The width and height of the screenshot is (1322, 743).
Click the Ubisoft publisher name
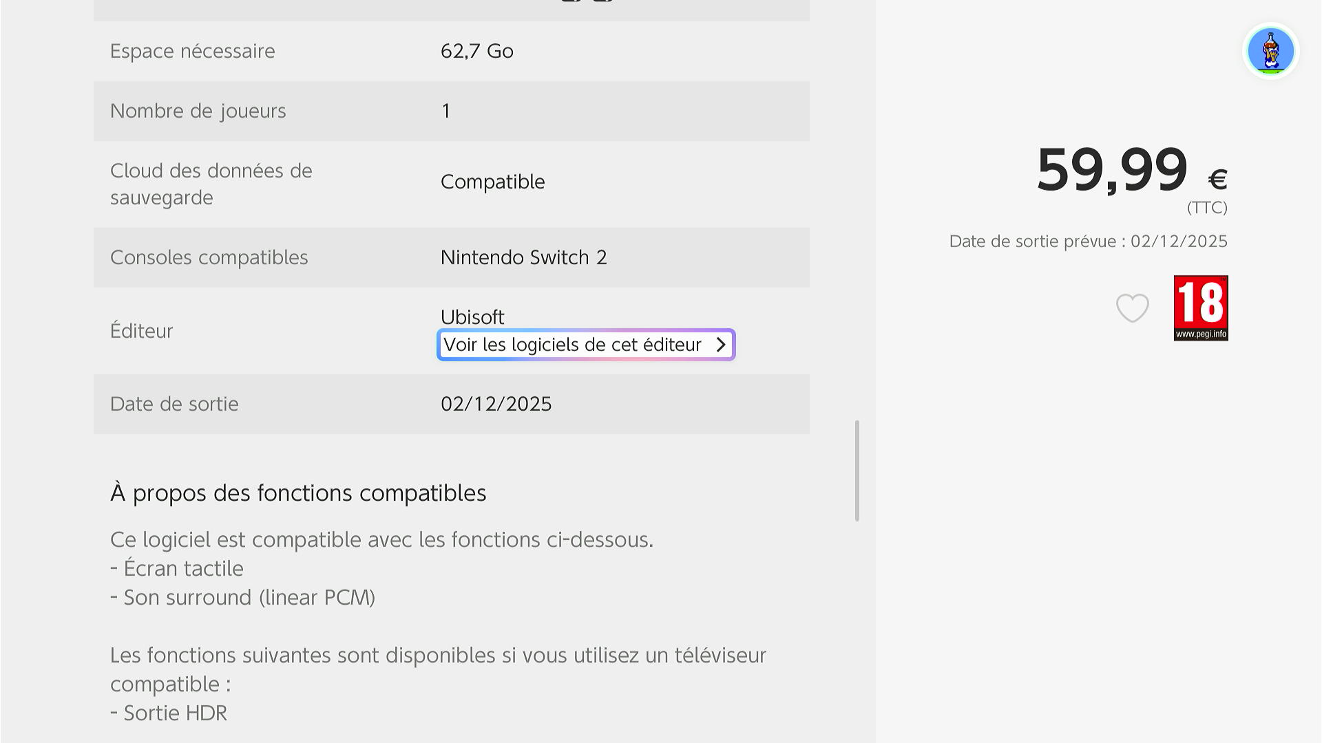(x=472, y=317)
